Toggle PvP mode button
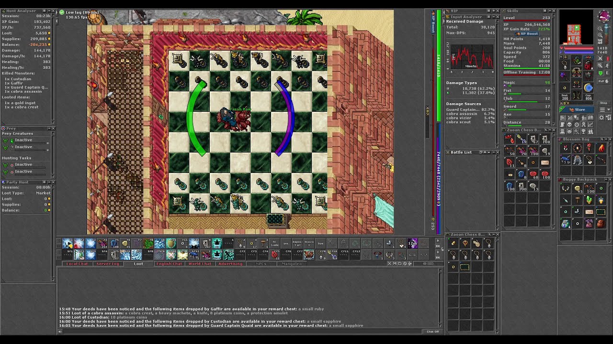This screenshot has height=344, width=613. pos(603,81)
